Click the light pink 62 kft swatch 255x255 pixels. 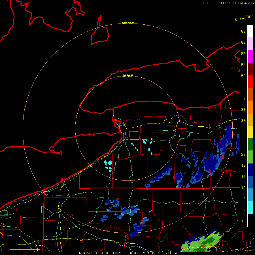click(250, 44)
